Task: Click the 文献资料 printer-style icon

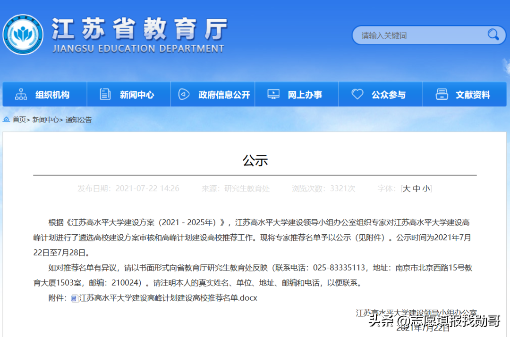Action: point(442,94)
